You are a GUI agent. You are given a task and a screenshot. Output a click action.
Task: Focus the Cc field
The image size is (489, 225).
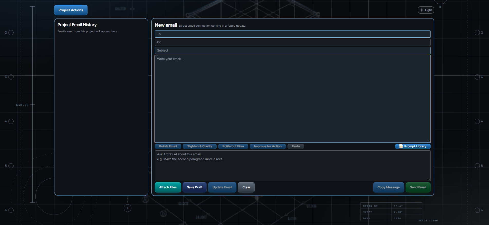point(293,42)
